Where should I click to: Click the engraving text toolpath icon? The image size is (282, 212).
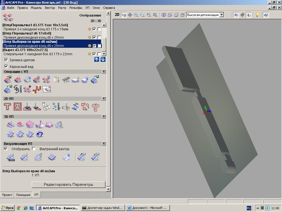click(47, 107)
